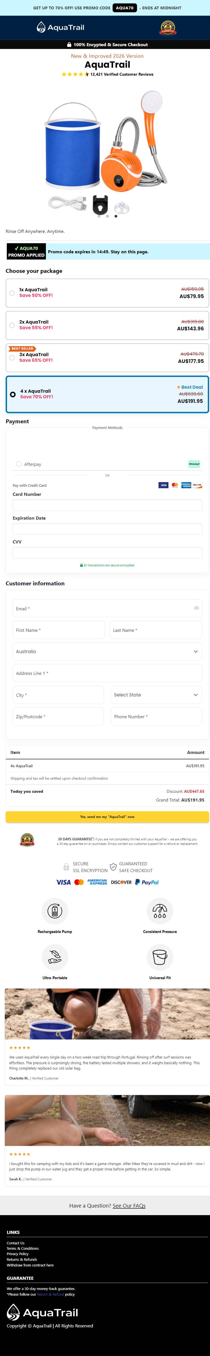Choose the Afterpay payment radio button
The width and height of the screenshot is (210, 1356).
click(19, 464)
